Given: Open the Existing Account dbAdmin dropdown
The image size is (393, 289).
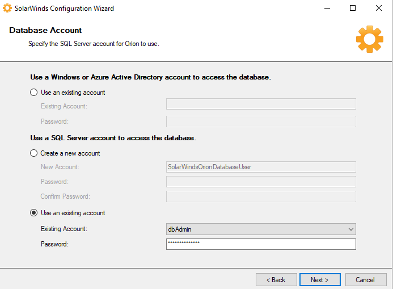Looking at the screenshot, I should point(255,229).
